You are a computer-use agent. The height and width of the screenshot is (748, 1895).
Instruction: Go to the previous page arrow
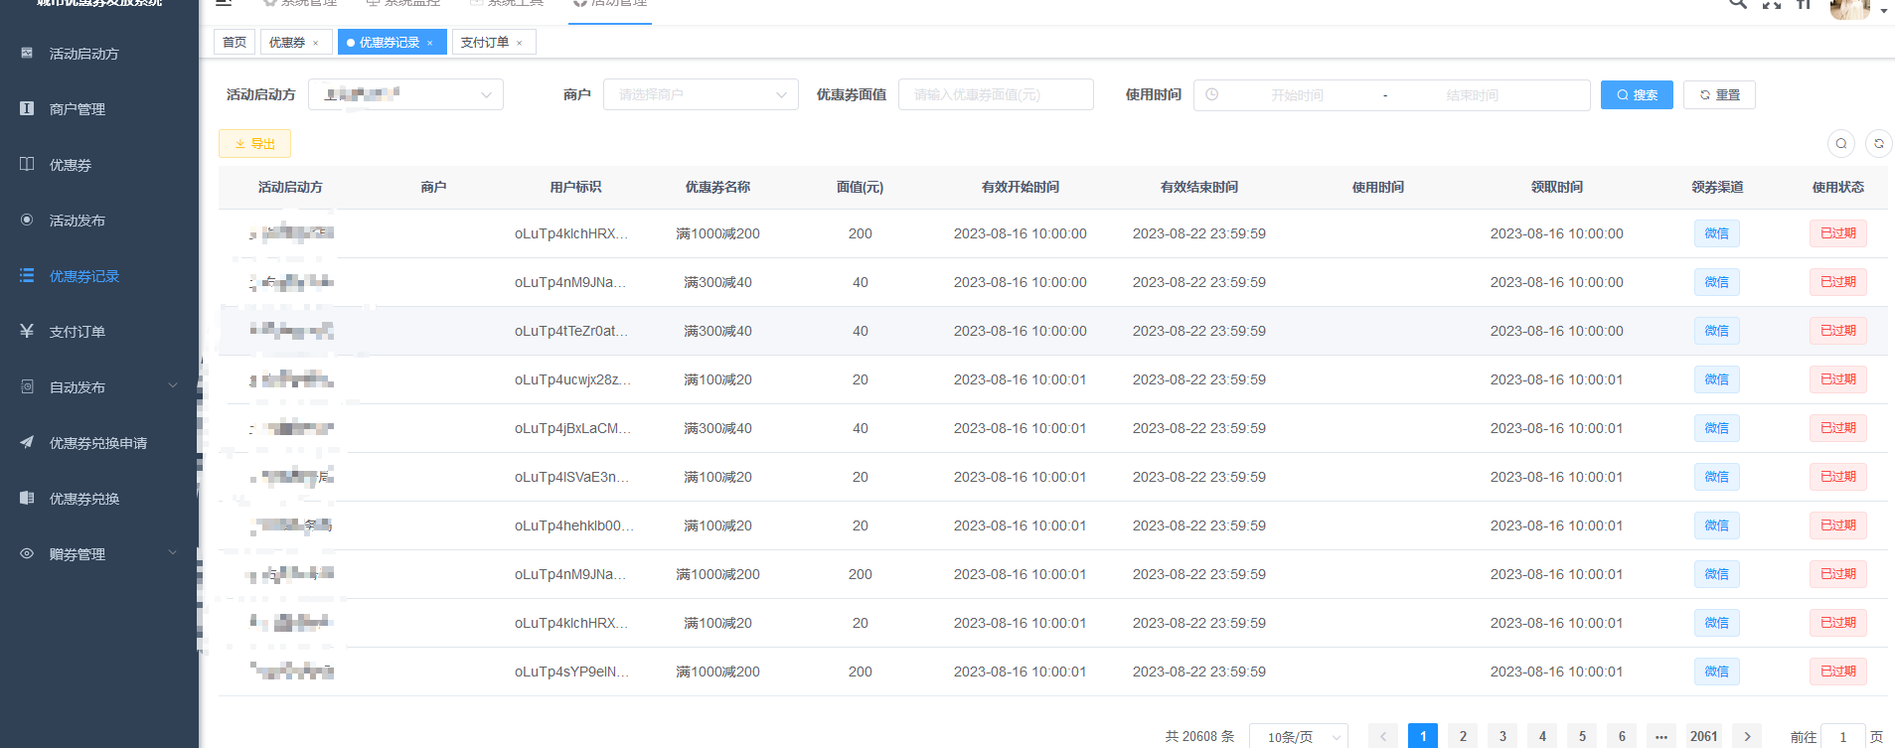pos(1383,736)
